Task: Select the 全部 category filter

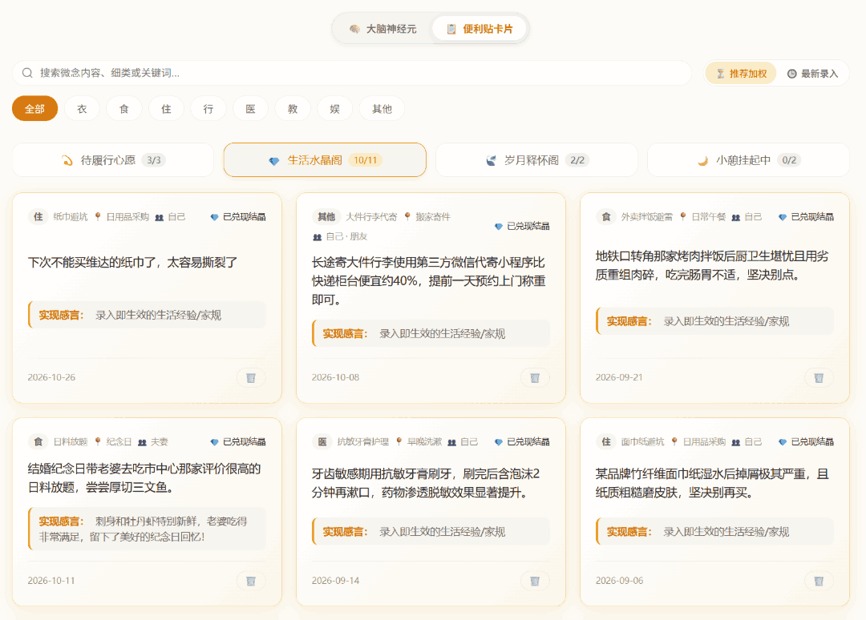Action: pos(34,109)
